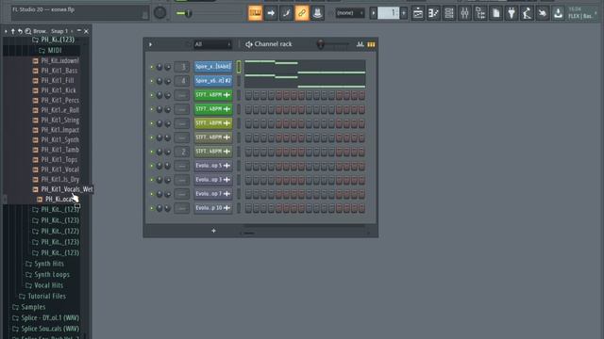Image resolution: width=604 pixels, height=339 pixels.
Task: Open the Spire_x..[64bit] channel button
Action: click(x=213, y=67)
